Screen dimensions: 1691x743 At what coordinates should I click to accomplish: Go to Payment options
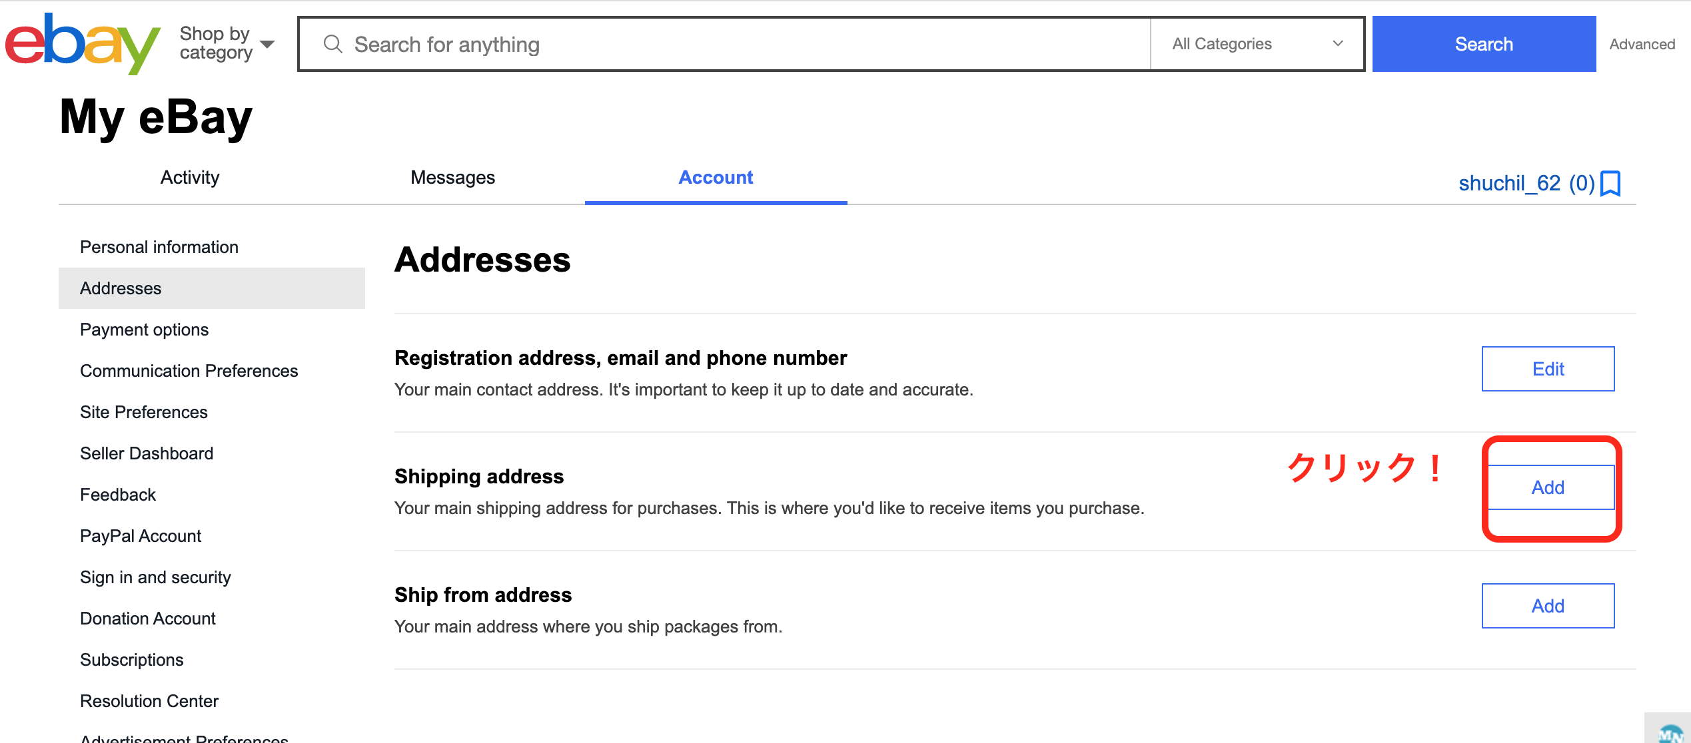pos(144,330)
